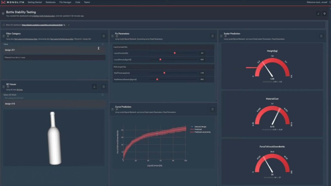Click the Monolith logo
Screen dimensions: 331x186
click(x=13, y=2)
